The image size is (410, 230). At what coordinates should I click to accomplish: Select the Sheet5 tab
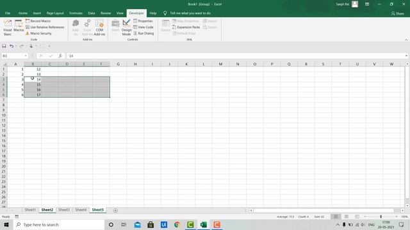tap(98, 210)
